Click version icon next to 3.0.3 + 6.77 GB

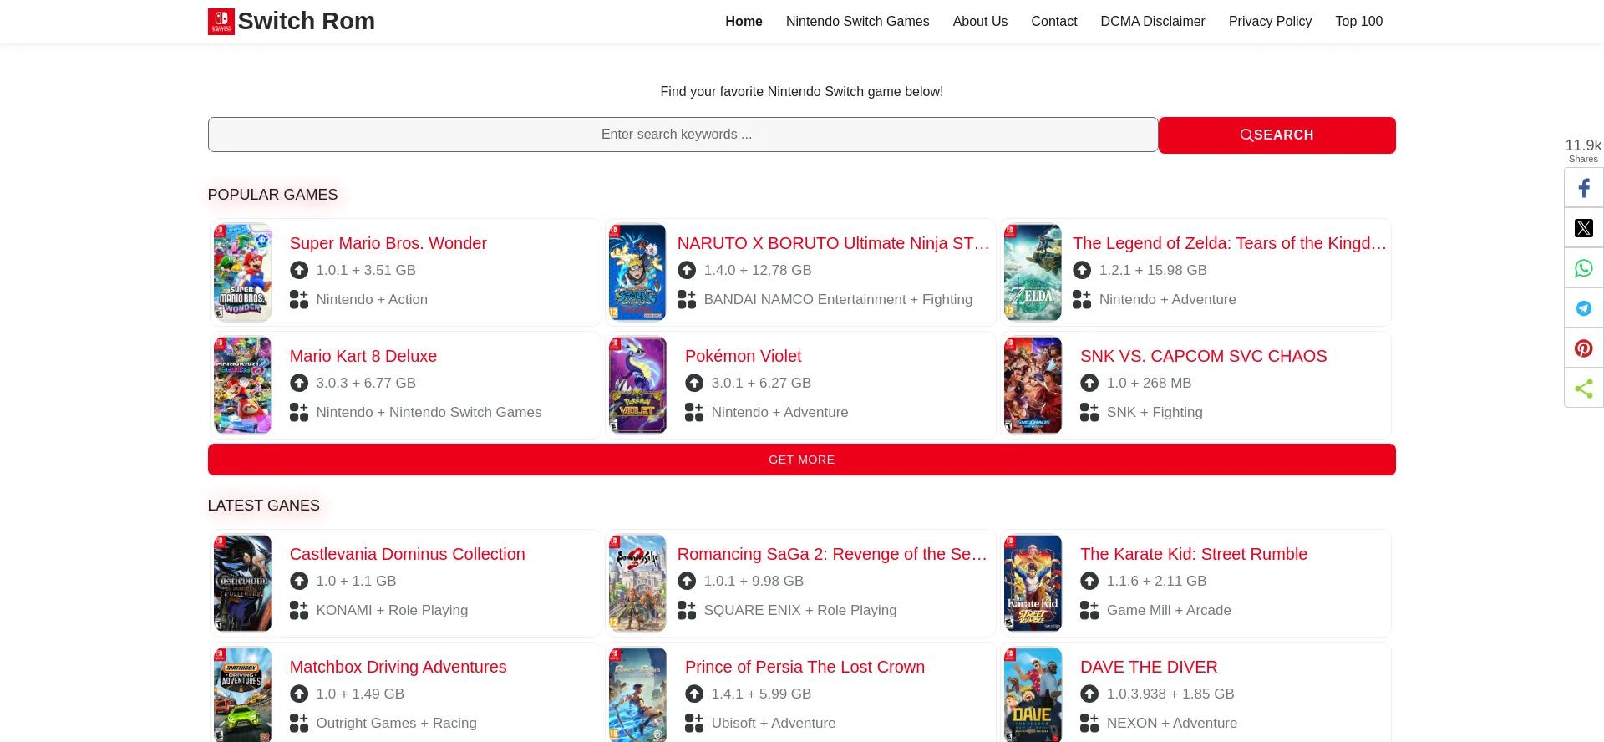pos(299,383)
